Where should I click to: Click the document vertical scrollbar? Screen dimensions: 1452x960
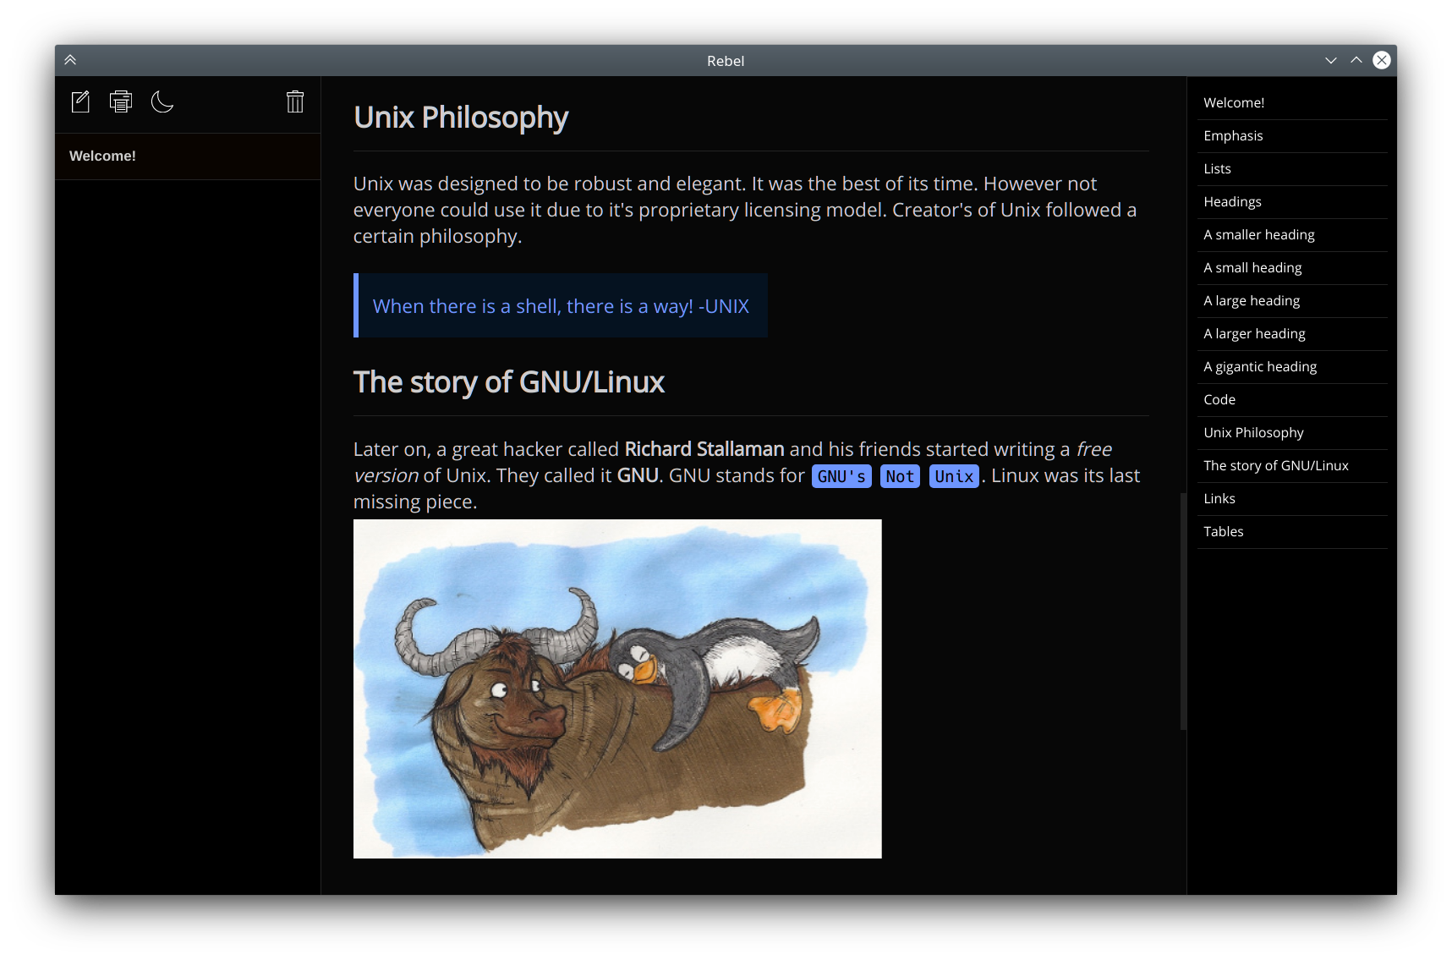(1183, 611)
